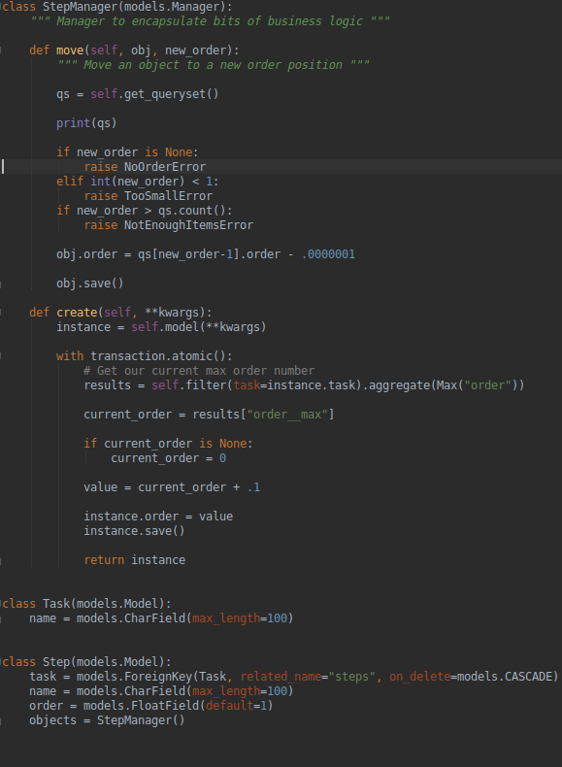
Task: Fold the transaction.atomic with block
Action: (1, 356)
